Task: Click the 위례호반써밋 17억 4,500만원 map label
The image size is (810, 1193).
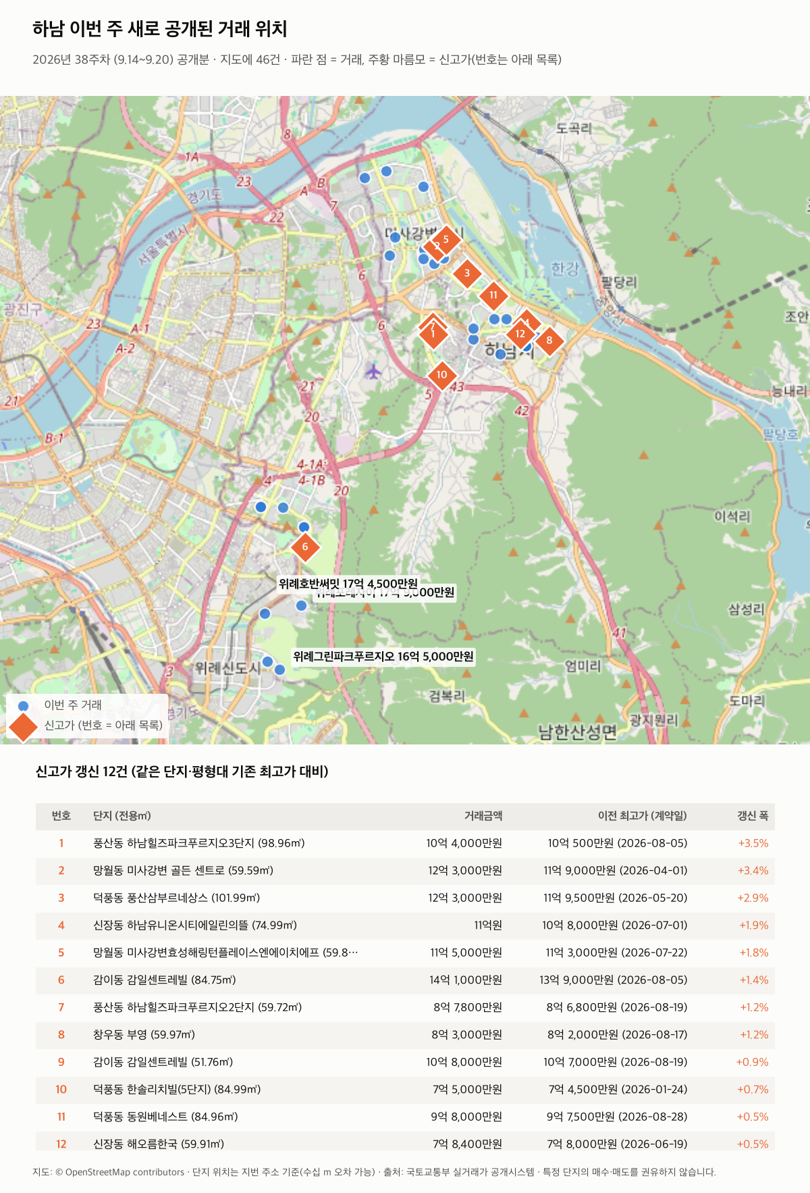Action: coord(348,584)
